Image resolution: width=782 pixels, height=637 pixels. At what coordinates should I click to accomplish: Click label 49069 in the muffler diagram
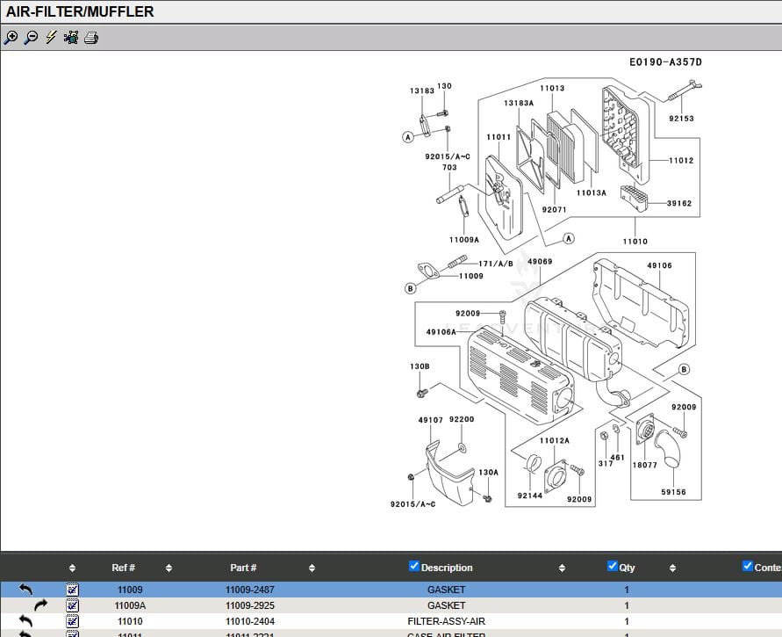coord(540,262)
